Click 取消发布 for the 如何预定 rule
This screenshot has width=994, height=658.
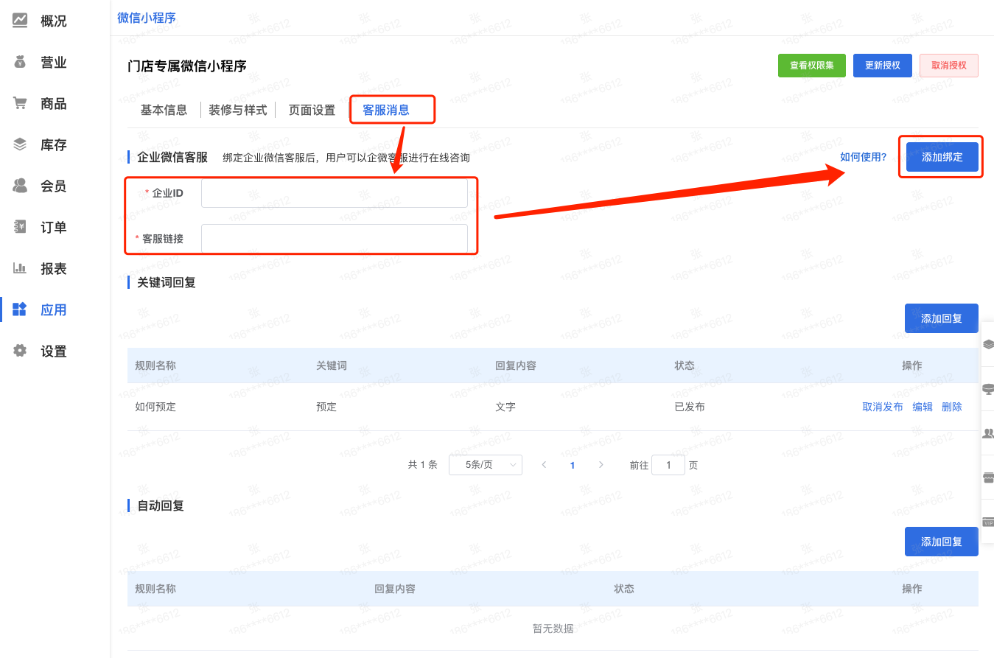click(x=882, y=407)
